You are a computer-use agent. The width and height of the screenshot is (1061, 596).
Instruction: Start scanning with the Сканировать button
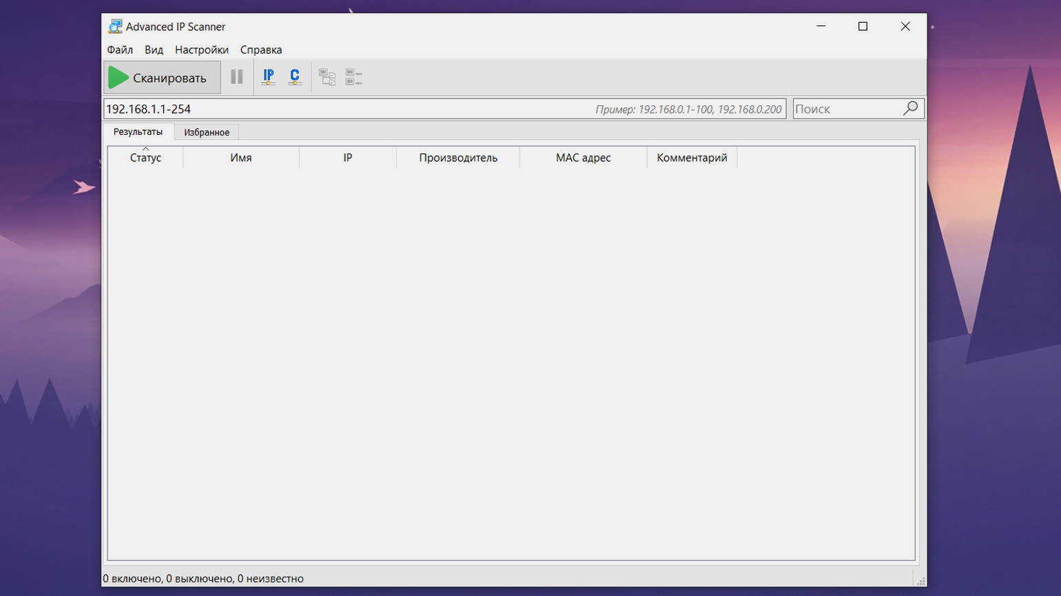[162, 77]
